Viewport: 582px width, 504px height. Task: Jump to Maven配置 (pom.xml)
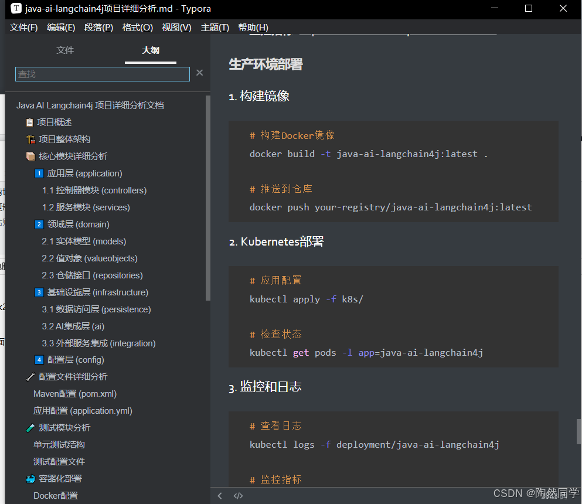coord(75,394)
